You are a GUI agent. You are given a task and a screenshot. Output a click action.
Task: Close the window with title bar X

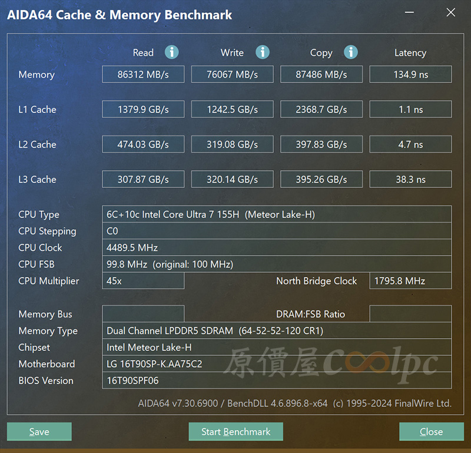(x=450, y=12)
